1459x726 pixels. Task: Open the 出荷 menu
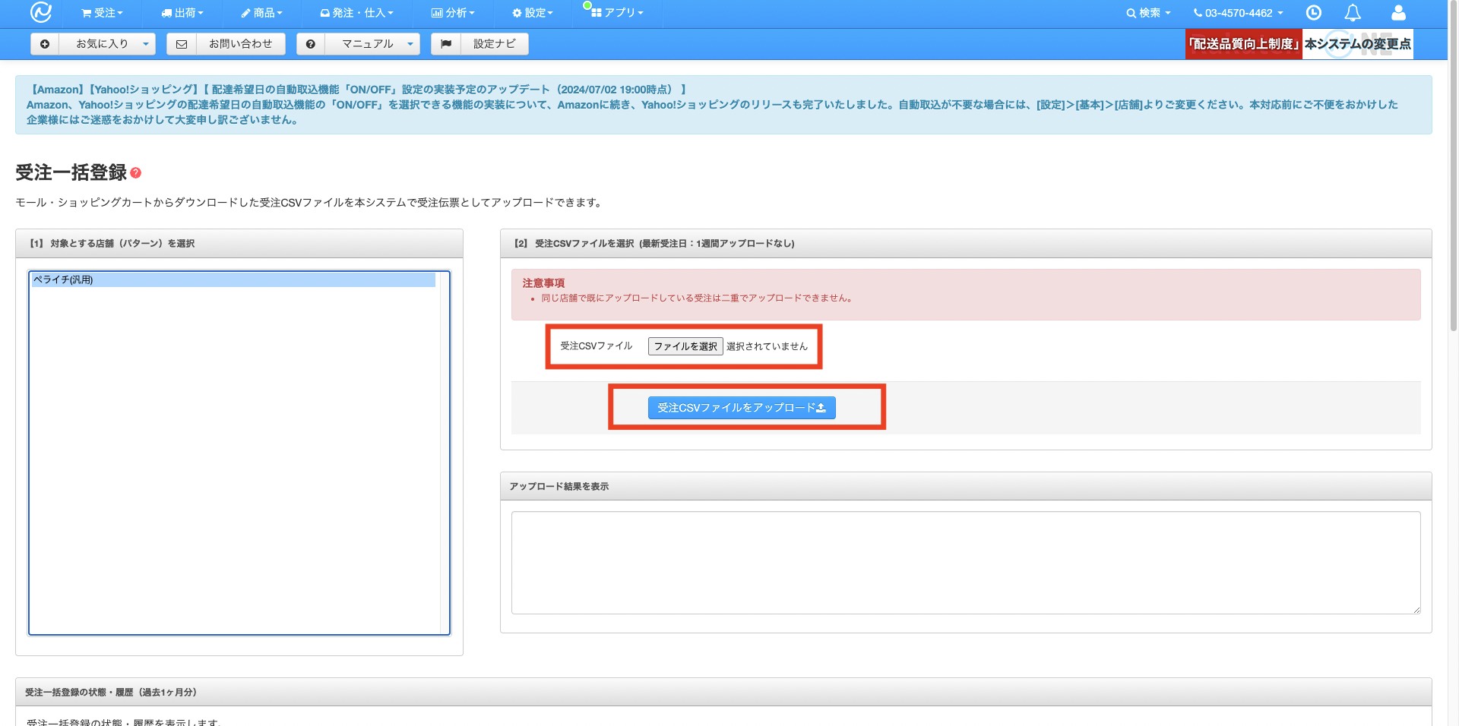pyautogui.click(x=182, y=13)
